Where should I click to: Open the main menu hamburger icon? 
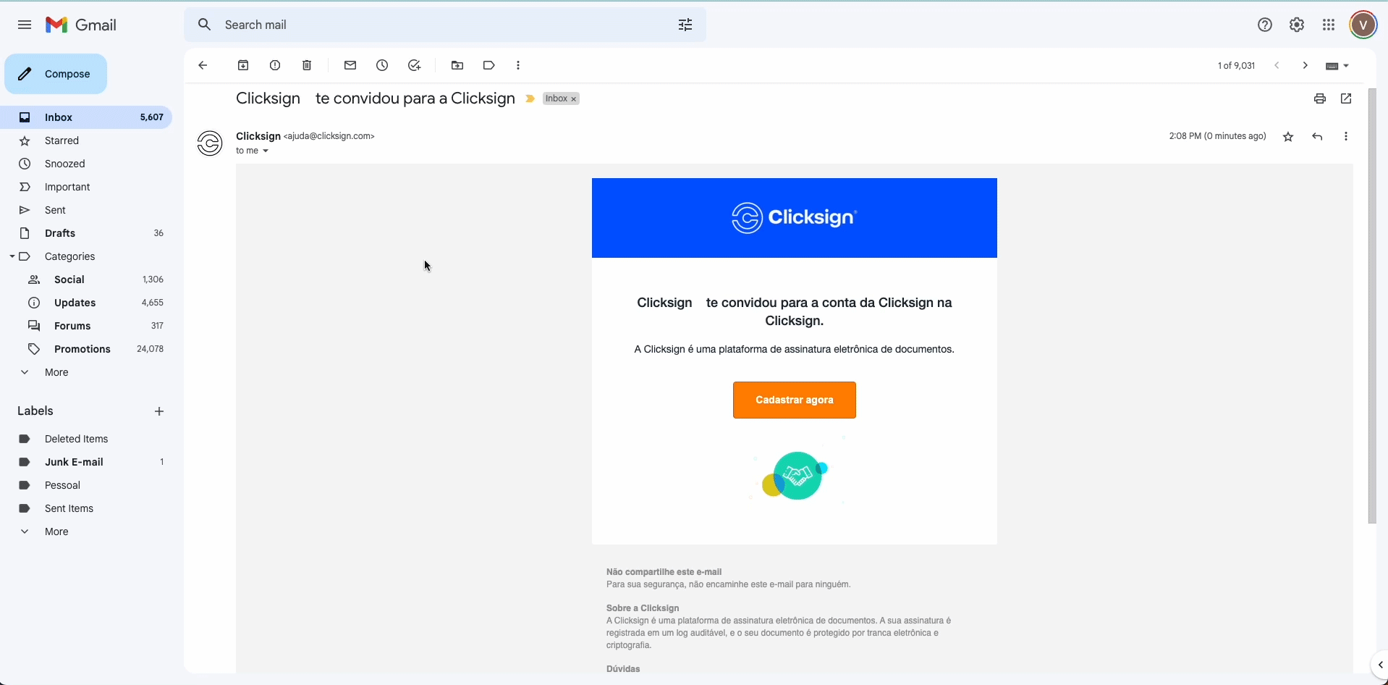click(25, 25)
